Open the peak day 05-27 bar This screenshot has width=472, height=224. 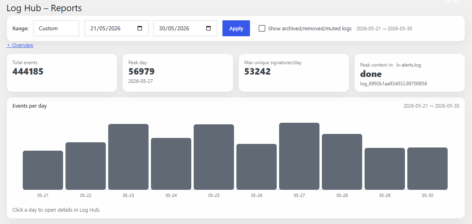299,156
